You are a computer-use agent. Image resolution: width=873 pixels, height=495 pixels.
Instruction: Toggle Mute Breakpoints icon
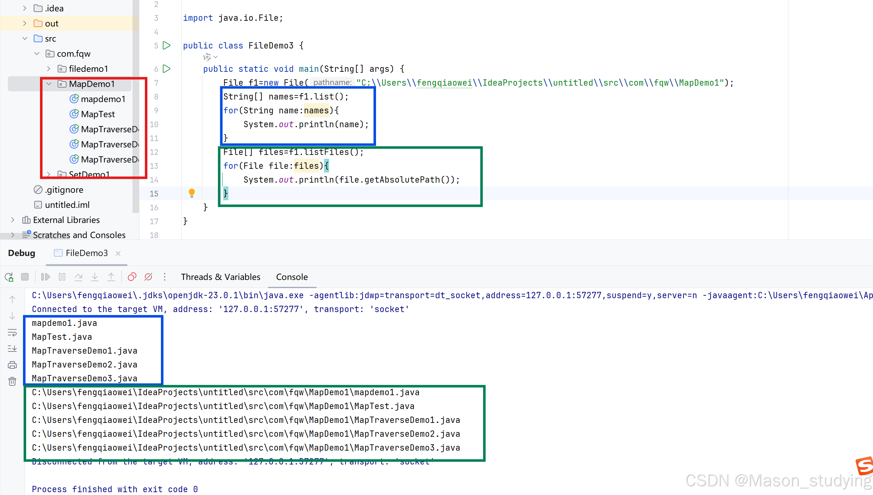tap(148, 277)
